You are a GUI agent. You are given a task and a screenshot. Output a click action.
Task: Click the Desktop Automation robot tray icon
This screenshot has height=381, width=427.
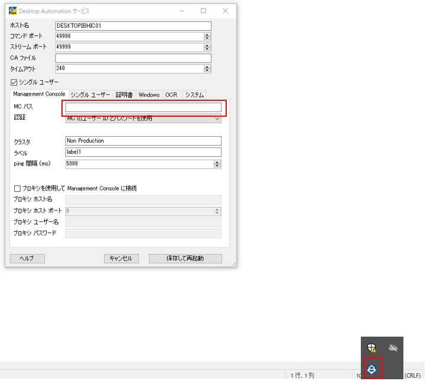pyautogui.click(x=371, y=369)
